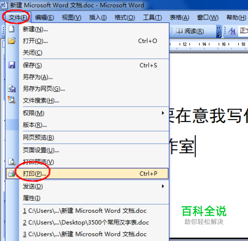Open the 窗口(W) menu
Viewport: 248px width, 241px height.
208,17
